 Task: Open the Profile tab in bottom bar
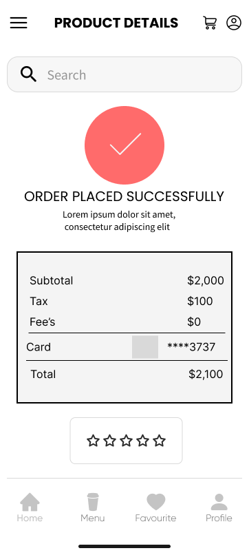tap(219, 507)
